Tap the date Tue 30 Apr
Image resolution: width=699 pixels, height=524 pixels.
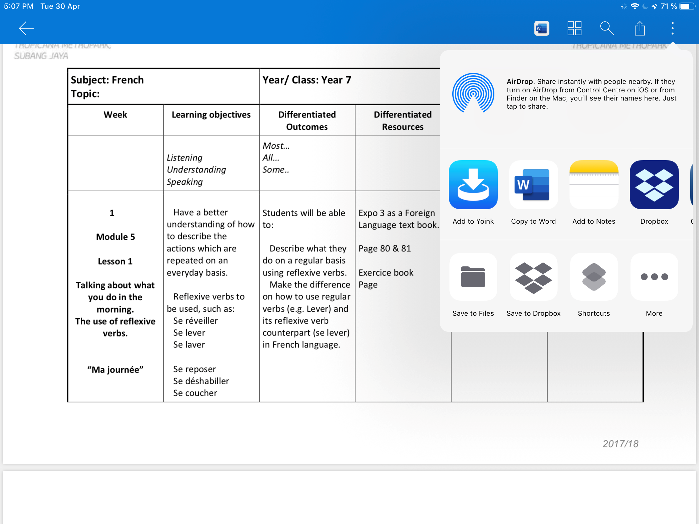(x=60, y=6)
